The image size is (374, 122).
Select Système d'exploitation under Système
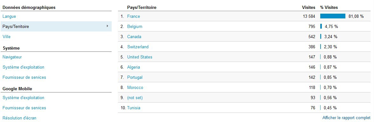pyautogui.click(x=24, y=67)
